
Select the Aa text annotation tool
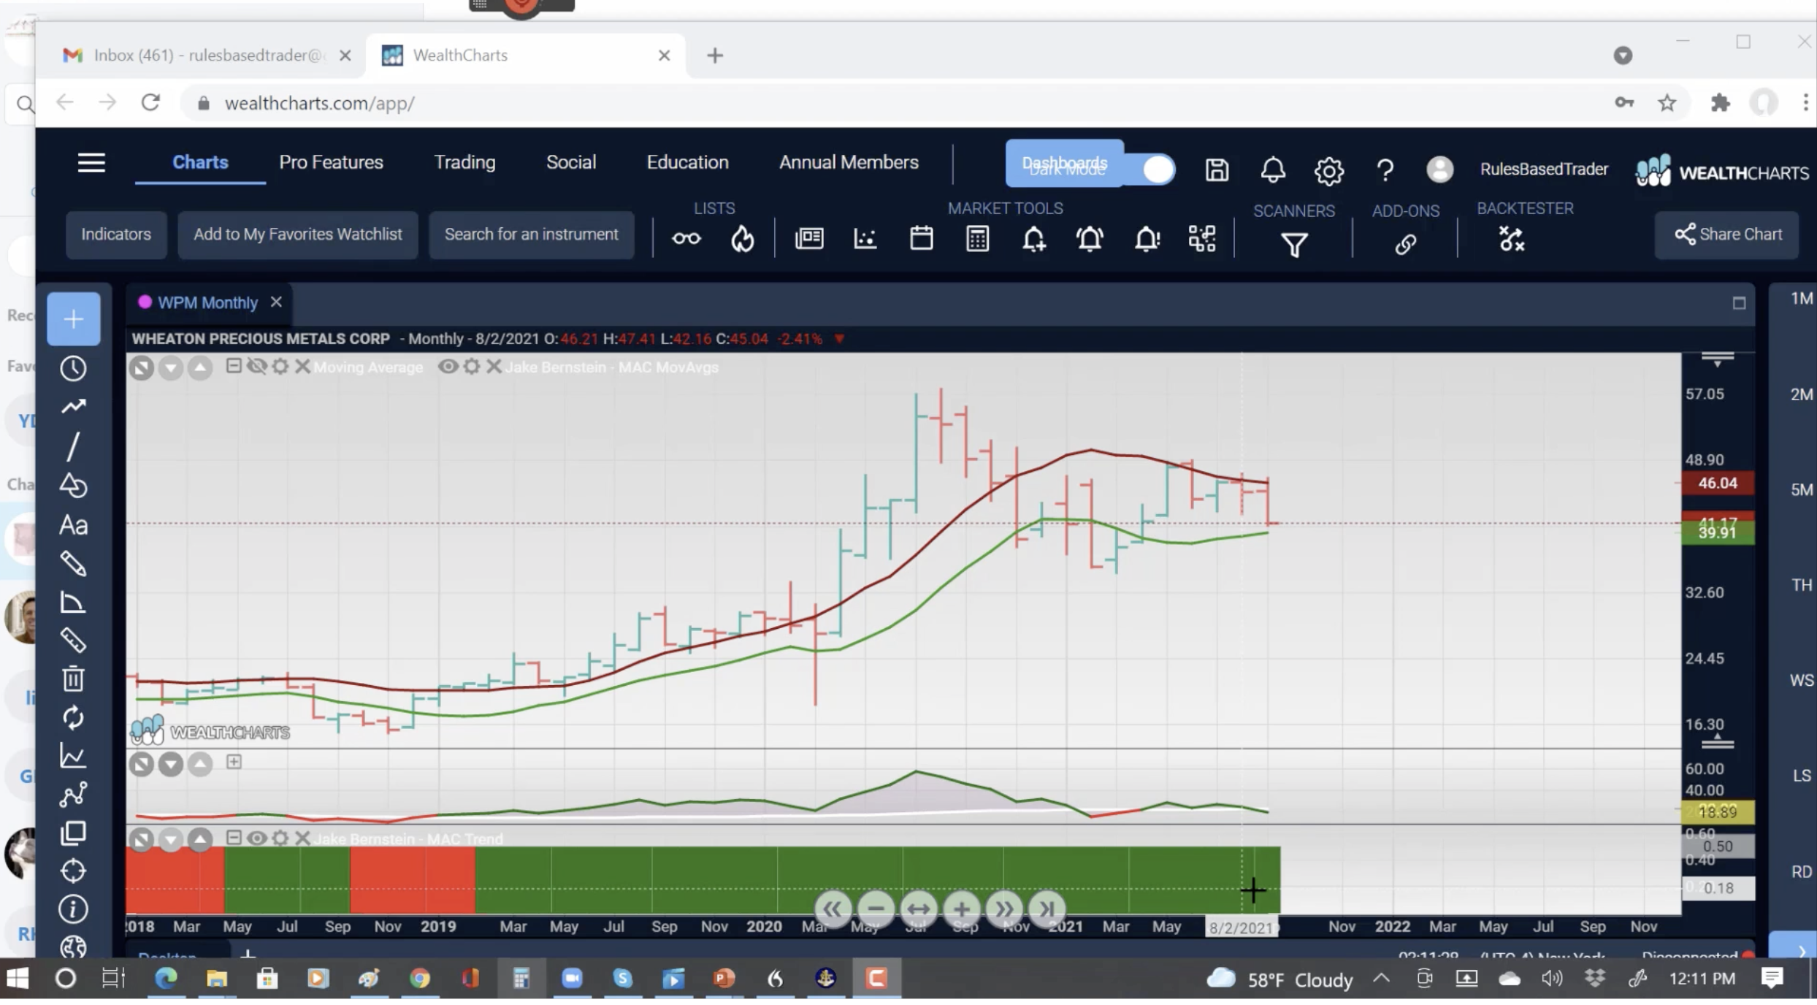(x=73, y=525)
